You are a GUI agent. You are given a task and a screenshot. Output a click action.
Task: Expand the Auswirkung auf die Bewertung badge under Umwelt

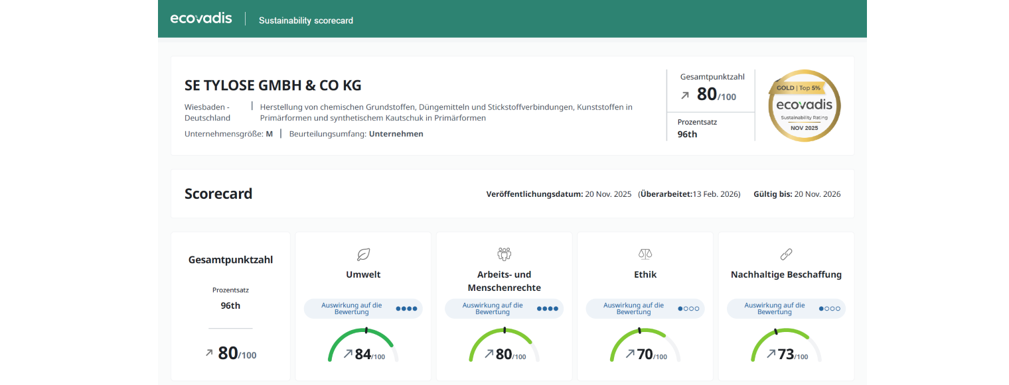coord(363,308)
